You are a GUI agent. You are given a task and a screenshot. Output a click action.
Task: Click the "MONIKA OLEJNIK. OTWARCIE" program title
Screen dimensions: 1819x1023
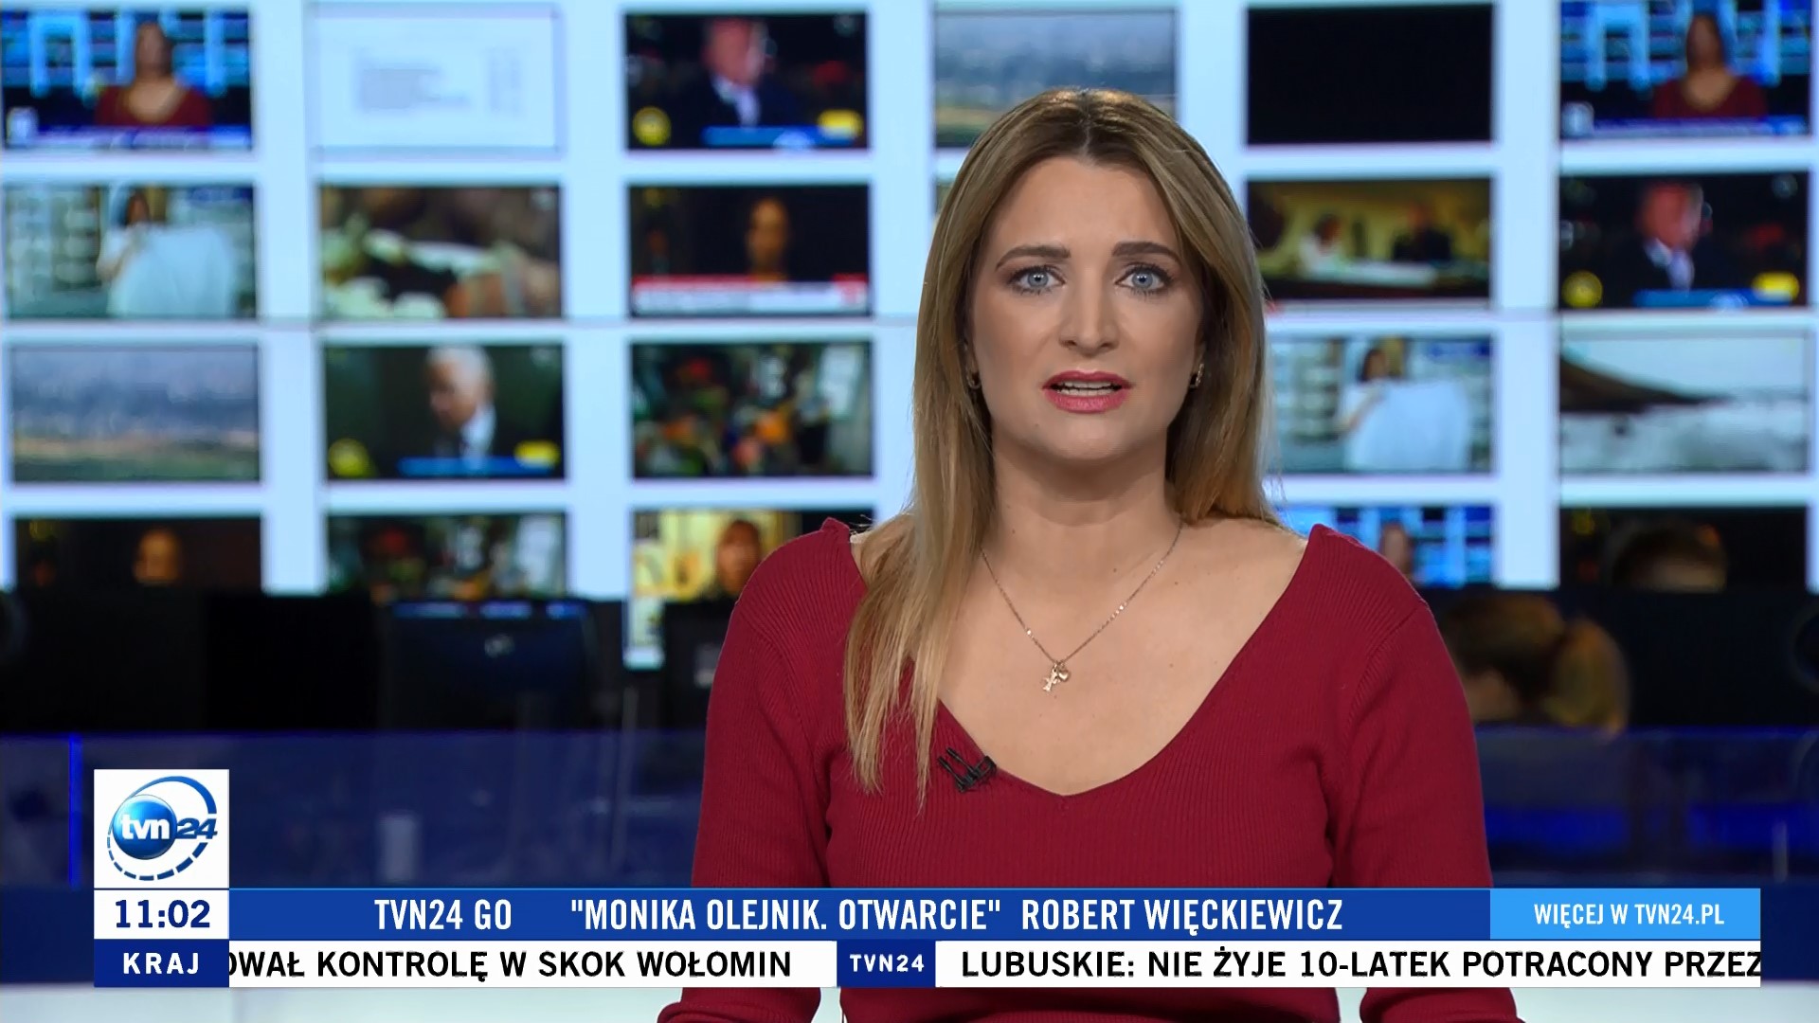784,915
